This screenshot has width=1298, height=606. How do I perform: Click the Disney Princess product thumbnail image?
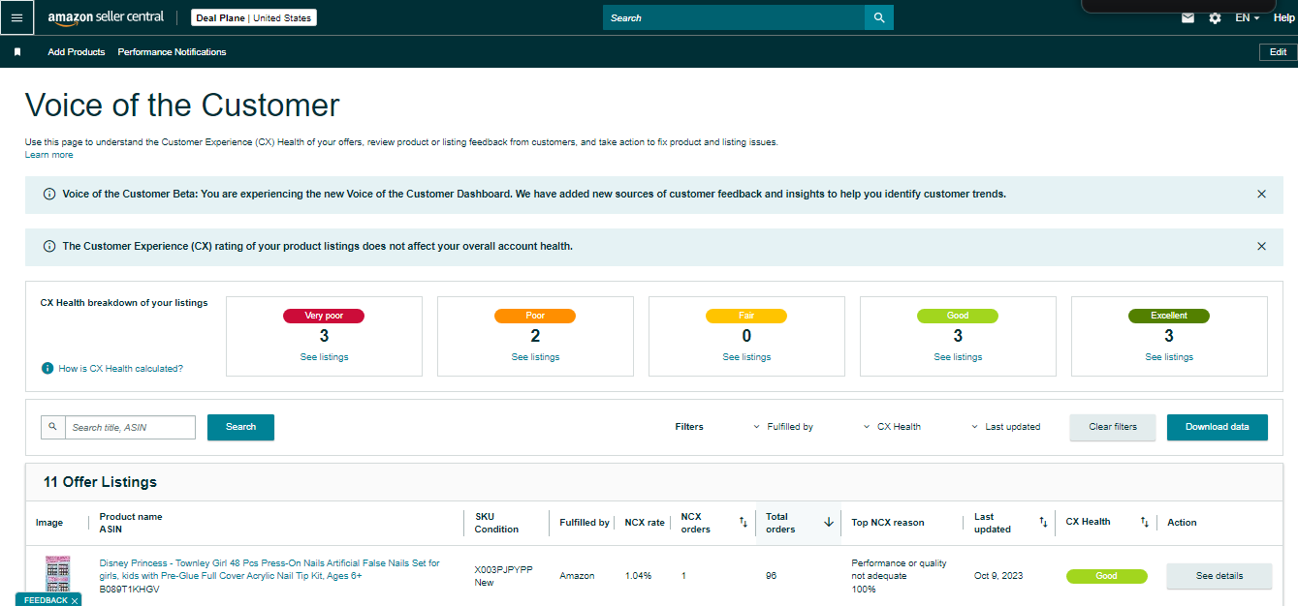pyautogui.click(x=58, y=576)
